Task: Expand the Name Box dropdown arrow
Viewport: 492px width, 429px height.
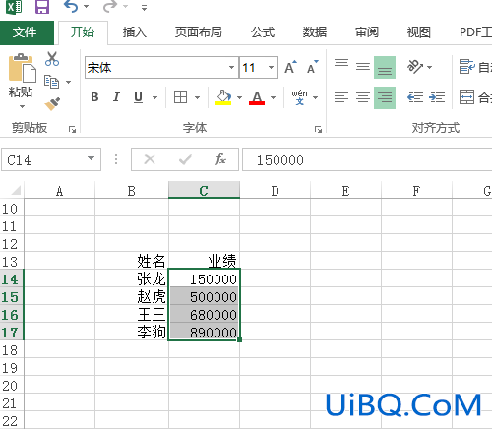Action: click(91, 158)
